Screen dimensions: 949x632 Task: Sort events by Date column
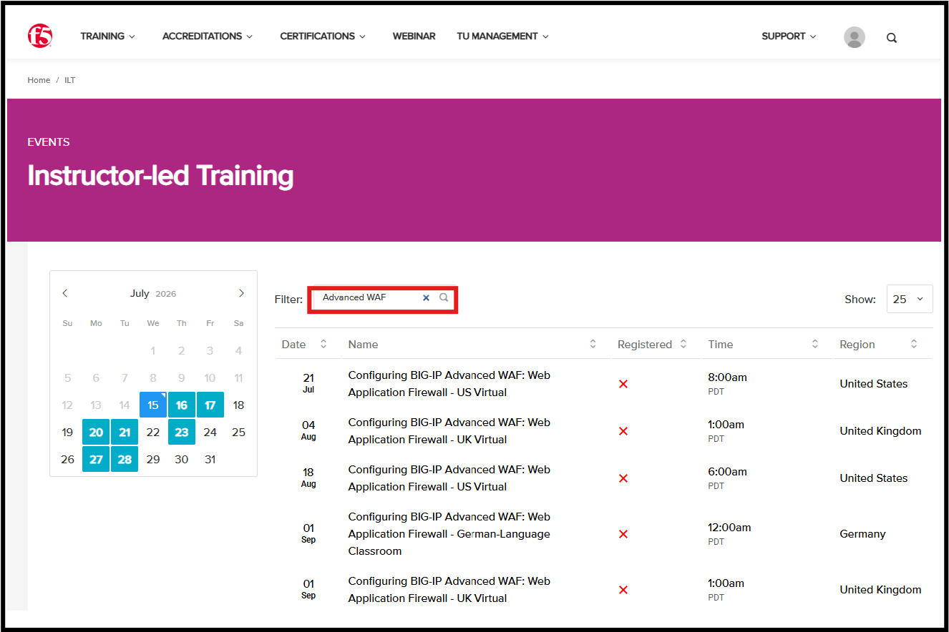[x=323, y=344]
